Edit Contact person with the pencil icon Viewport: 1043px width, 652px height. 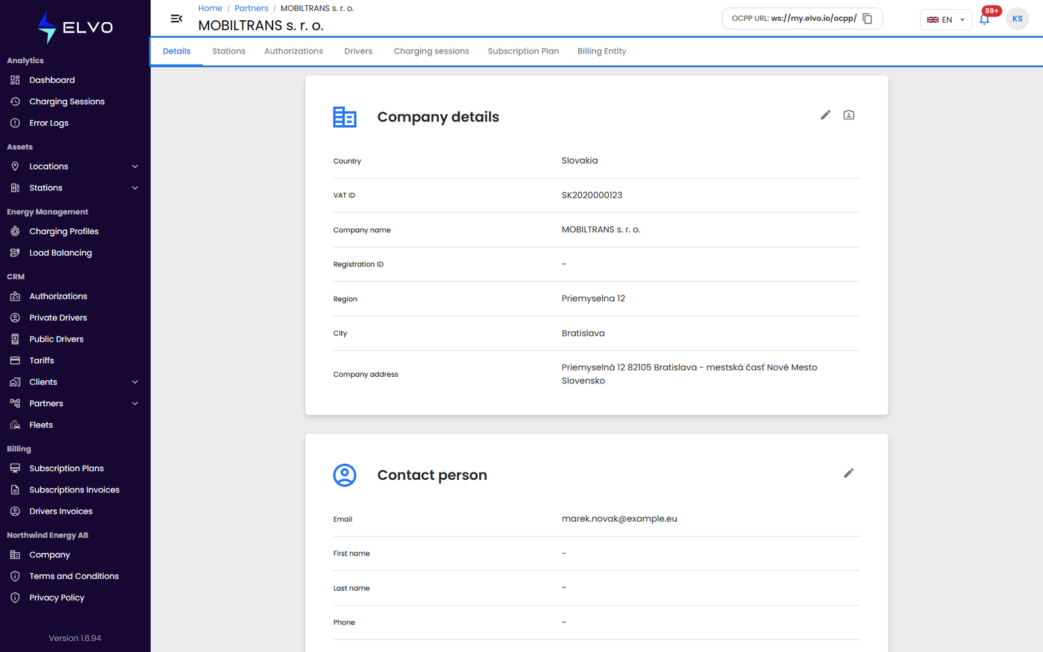[x=849, y=473]
